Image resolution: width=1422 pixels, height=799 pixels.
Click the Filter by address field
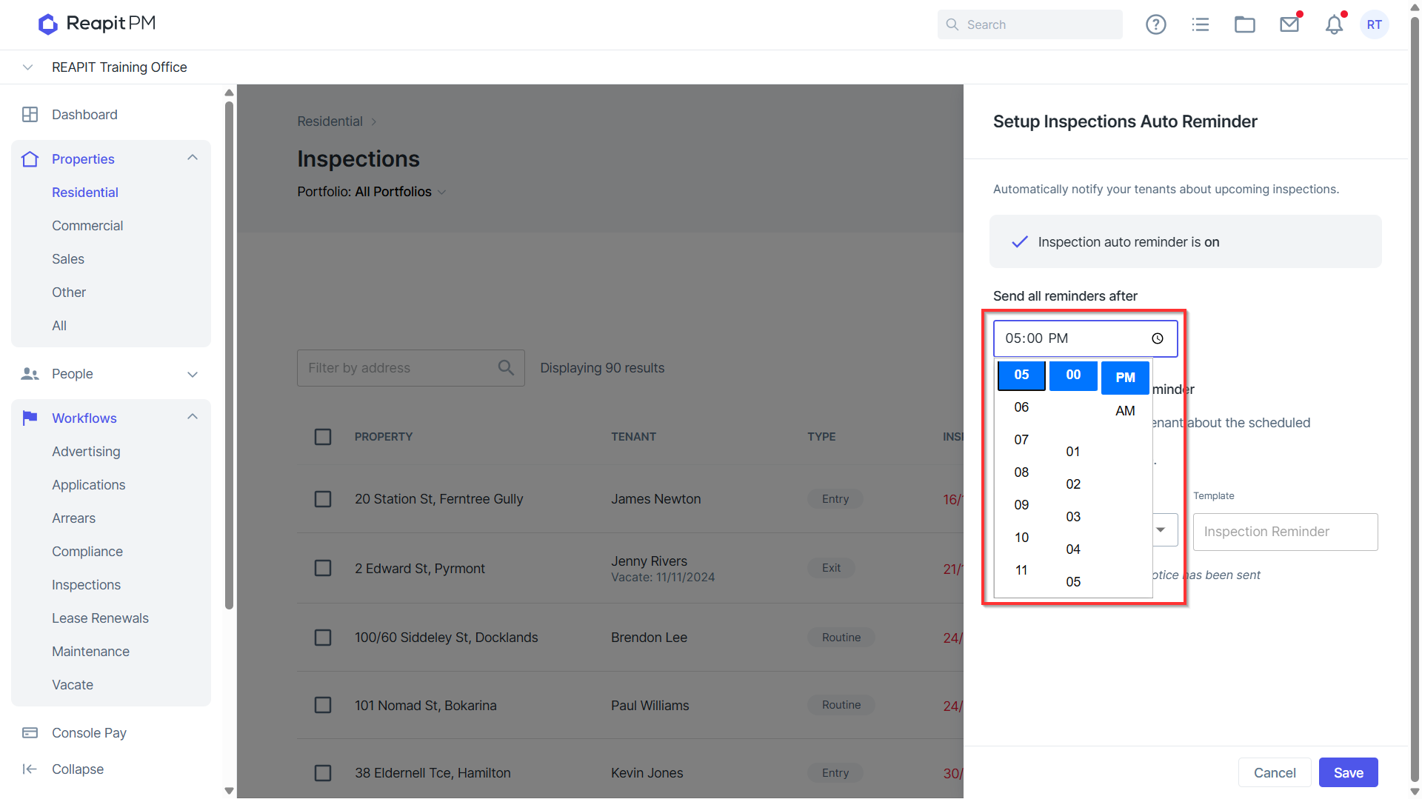tap(411, 368)
